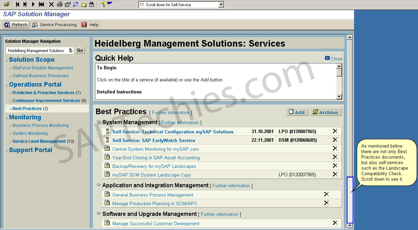
Task: Open the properties sheet icon
Action: [67, 4]
